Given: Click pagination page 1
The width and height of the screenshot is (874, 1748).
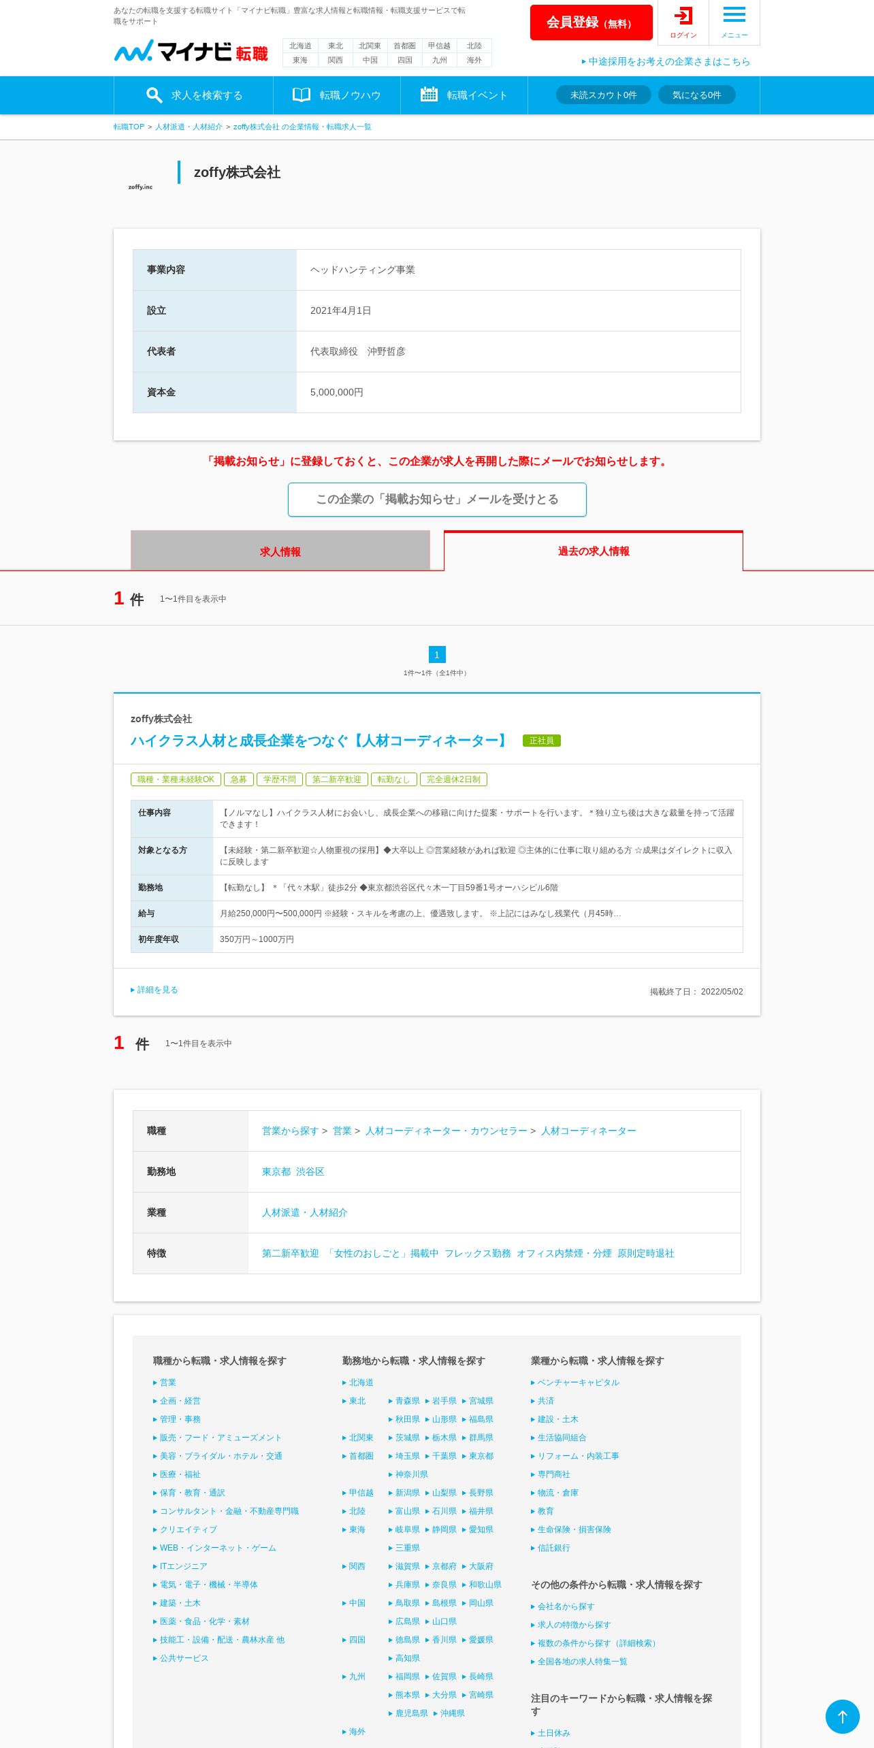Looking at the screenshot, I should [x=437, y=654].
